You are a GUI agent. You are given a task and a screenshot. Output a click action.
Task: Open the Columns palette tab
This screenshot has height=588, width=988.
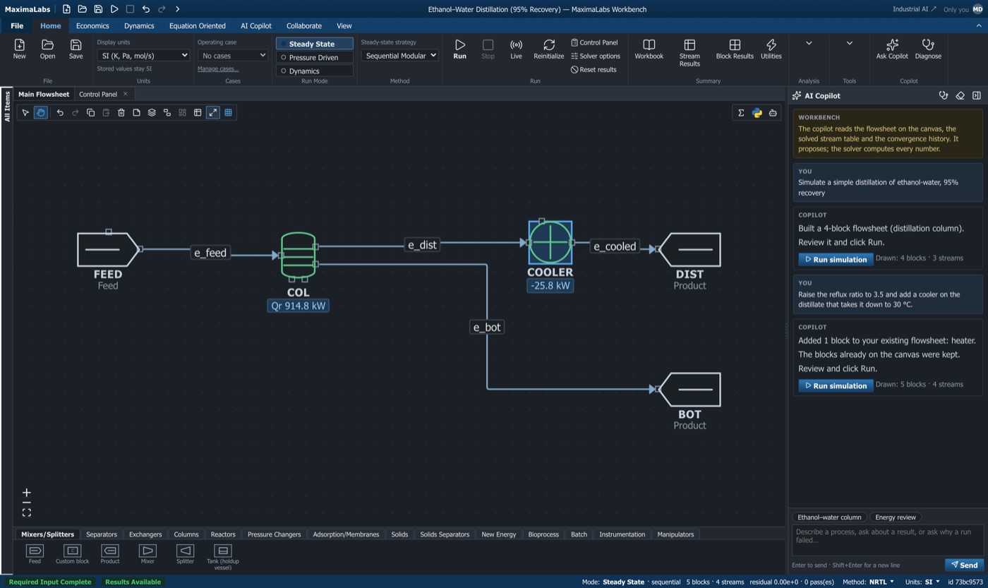click(x=186, y=534)
